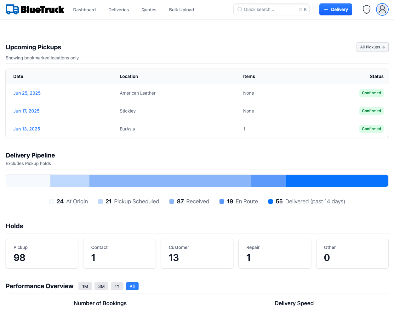This screenshot has height=309, width=394.
Task: Select the 1M performance range
Action: [85, 286]
